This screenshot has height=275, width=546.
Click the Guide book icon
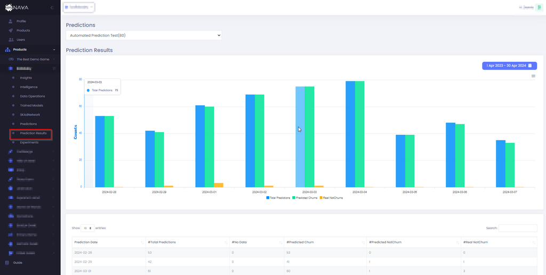(7, 262)
